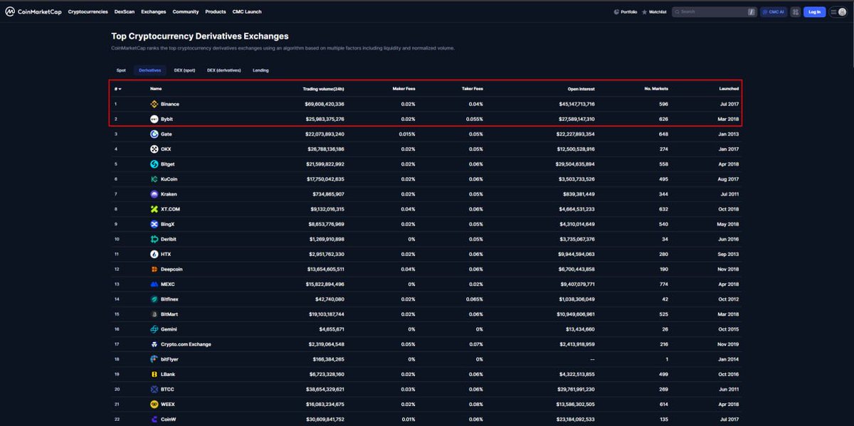
Task: Sort by Maker Fees column header
Action: click(x=404, y=89)
